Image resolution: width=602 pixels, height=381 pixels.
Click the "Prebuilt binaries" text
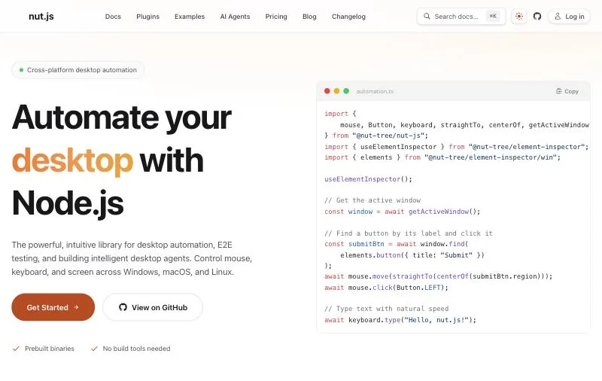click(x=50, y=349)
